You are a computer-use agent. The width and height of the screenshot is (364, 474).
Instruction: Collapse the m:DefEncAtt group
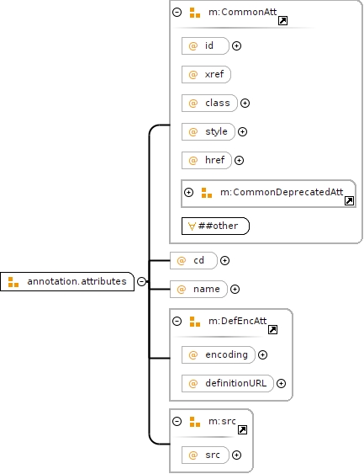(x=177, y=321)
